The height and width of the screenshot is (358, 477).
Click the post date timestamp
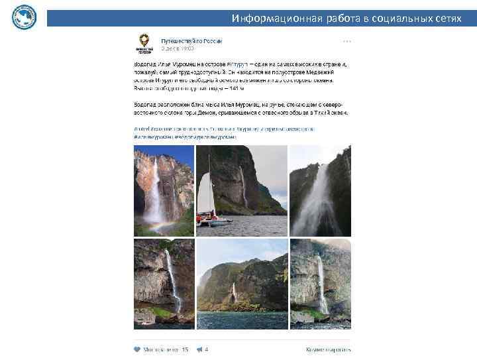pyautogui.click(x=178, y=48)
